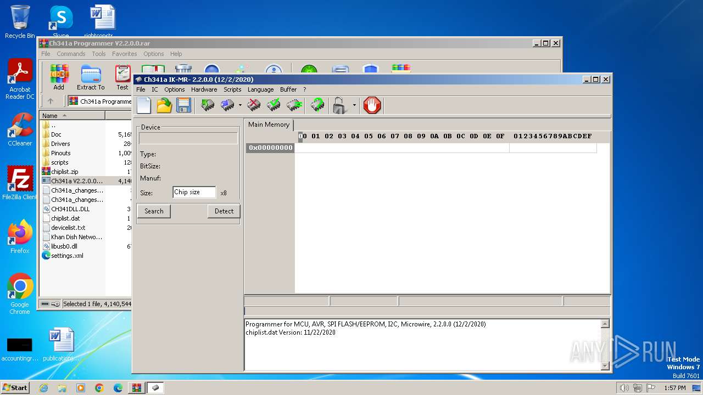Viewport: 703px width, 395px height.
Task: Open Internet Explorer from the taskbar
Action: tap(43, 388)
